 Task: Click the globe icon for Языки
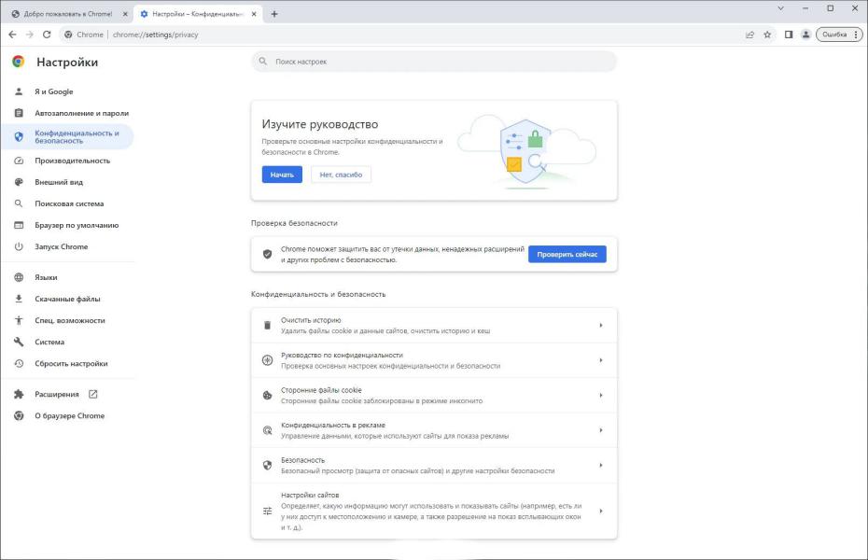point(19,277)
